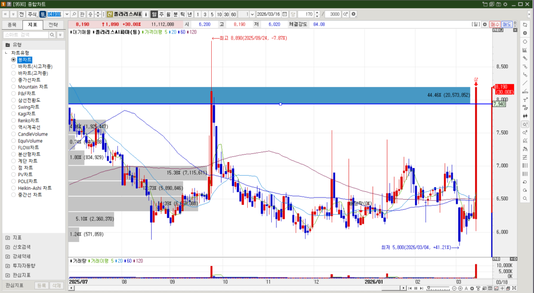Select the circle drawing tool
The width and height of the screenshot is (534, 293).
(525, 41)
